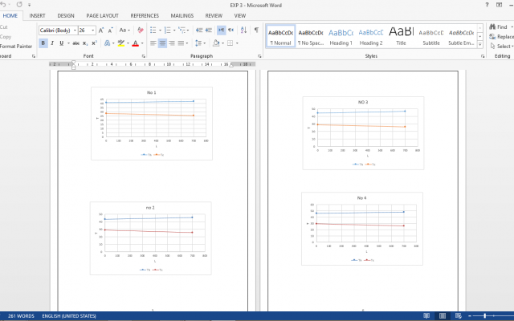Image resolution: width=514 pixels, height=321 pixels.
Task: Toggle Show/Hide paragraph marks
Action: click(256, 30)
